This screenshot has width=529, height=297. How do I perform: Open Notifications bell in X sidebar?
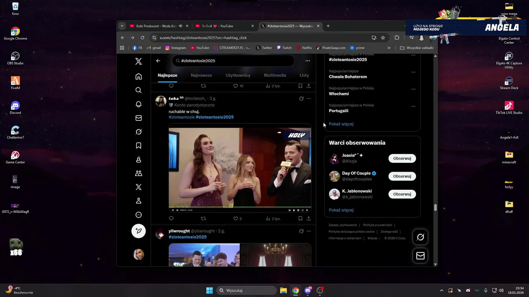pos(138,104)
